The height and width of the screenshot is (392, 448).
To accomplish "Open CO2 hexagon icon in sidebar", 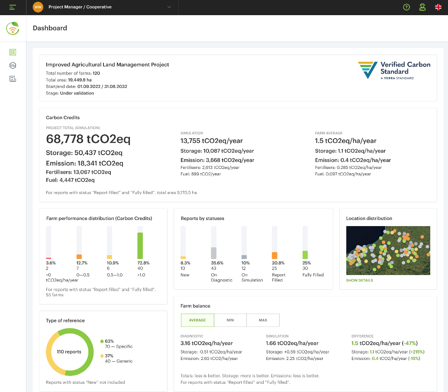I will (13, 65).
